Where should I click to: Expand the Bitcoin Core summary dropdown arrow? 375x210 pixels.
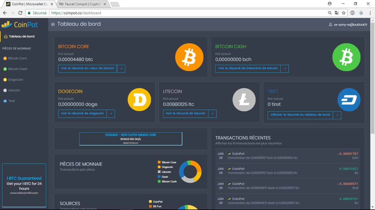point(121,69)
